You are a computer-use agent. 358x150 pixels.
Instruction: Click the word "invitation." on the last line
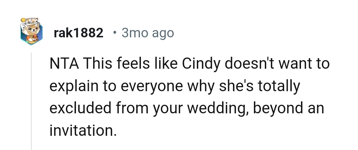click(83, 131)
